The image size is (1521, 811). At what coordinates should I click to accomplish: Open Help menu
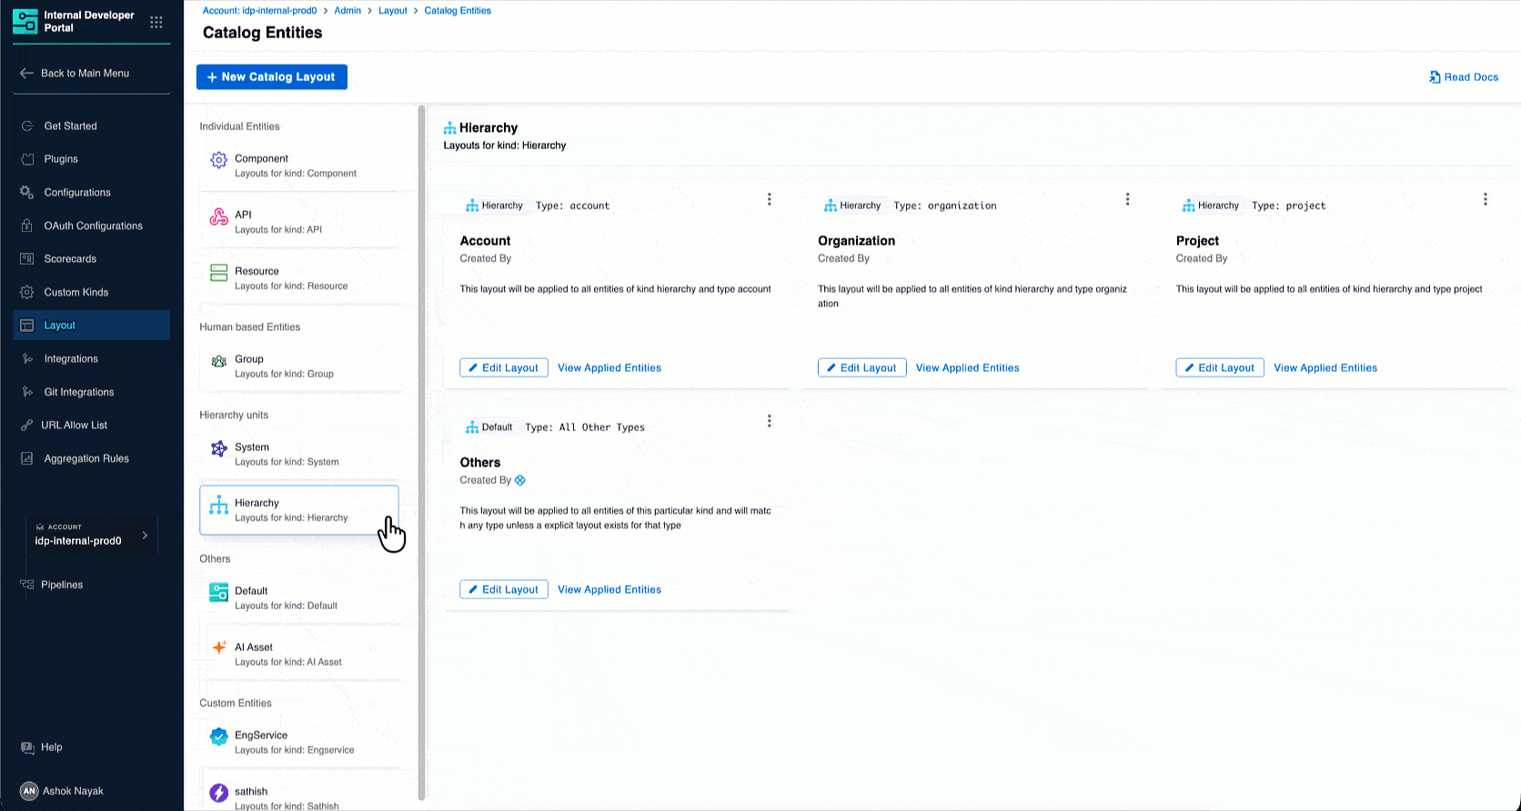(x=42, y=747)
